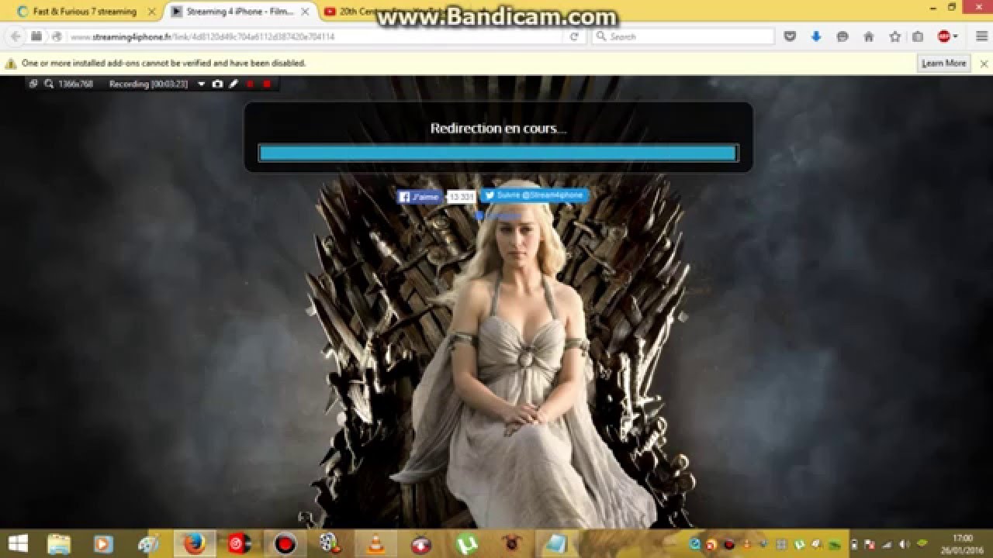Click the system tray volume icon
The height and width of the screenshot is (558, 993).
904,544
